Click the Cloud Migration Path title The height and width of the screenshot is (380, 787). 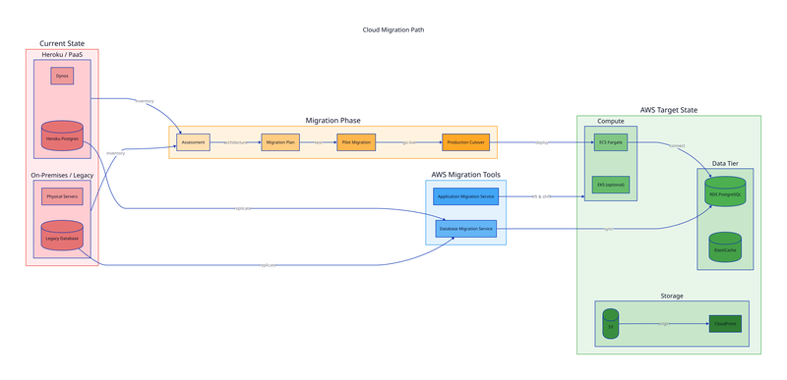point(393,30)
